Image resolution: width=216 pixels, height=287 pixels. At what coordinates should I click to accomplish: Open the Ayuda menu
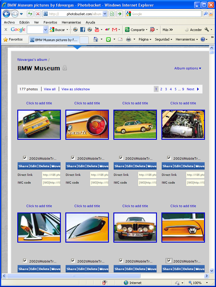coord(90,22)
